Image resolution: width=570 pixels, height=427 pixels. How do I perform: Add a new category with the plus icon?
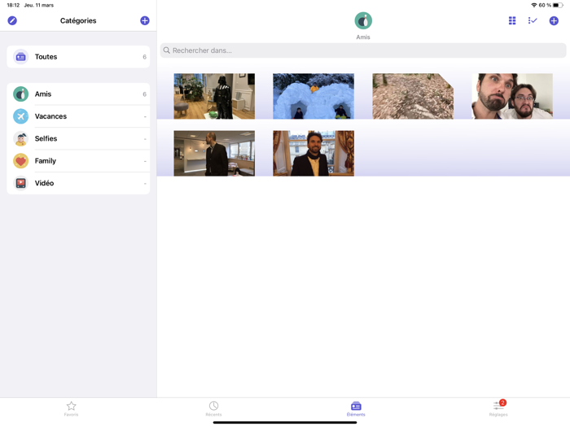pos(145,20)
